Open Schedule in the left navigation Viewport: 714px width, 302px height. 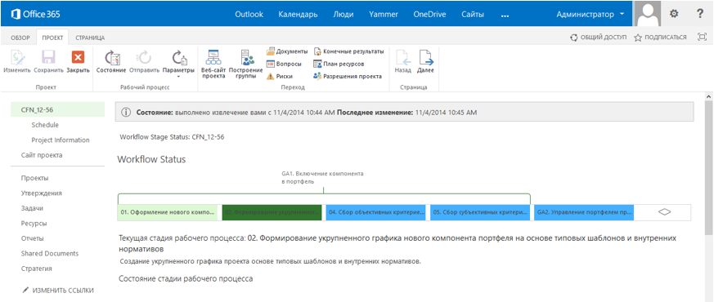coord(45,125)
